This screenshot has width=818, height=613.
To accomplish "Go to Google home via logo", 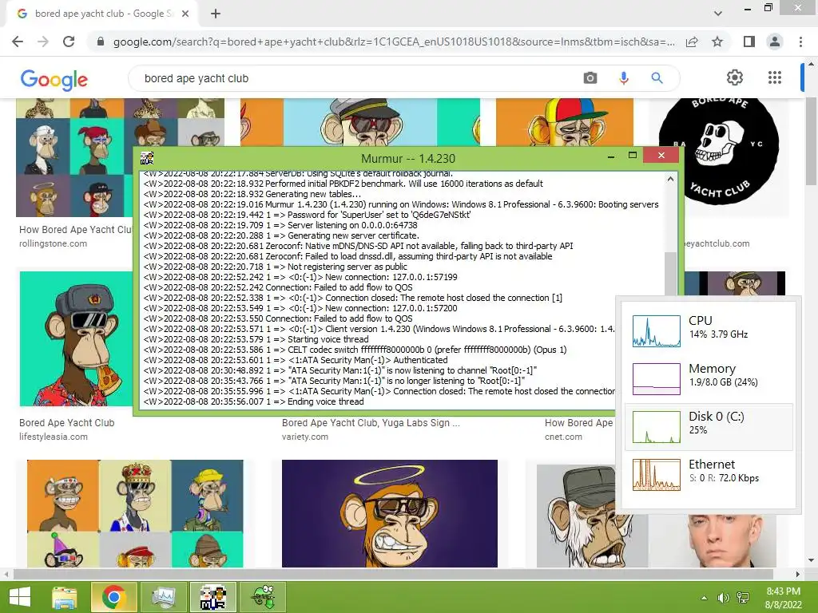I will click(x=54, y=80).
